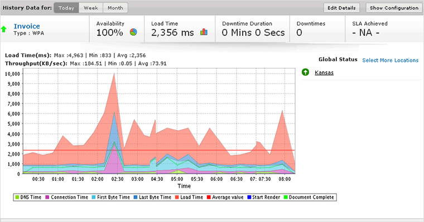This screenshot has width=424, height=222.
Task: Open the Load Time bar chart icon
Action: (204, 32)
